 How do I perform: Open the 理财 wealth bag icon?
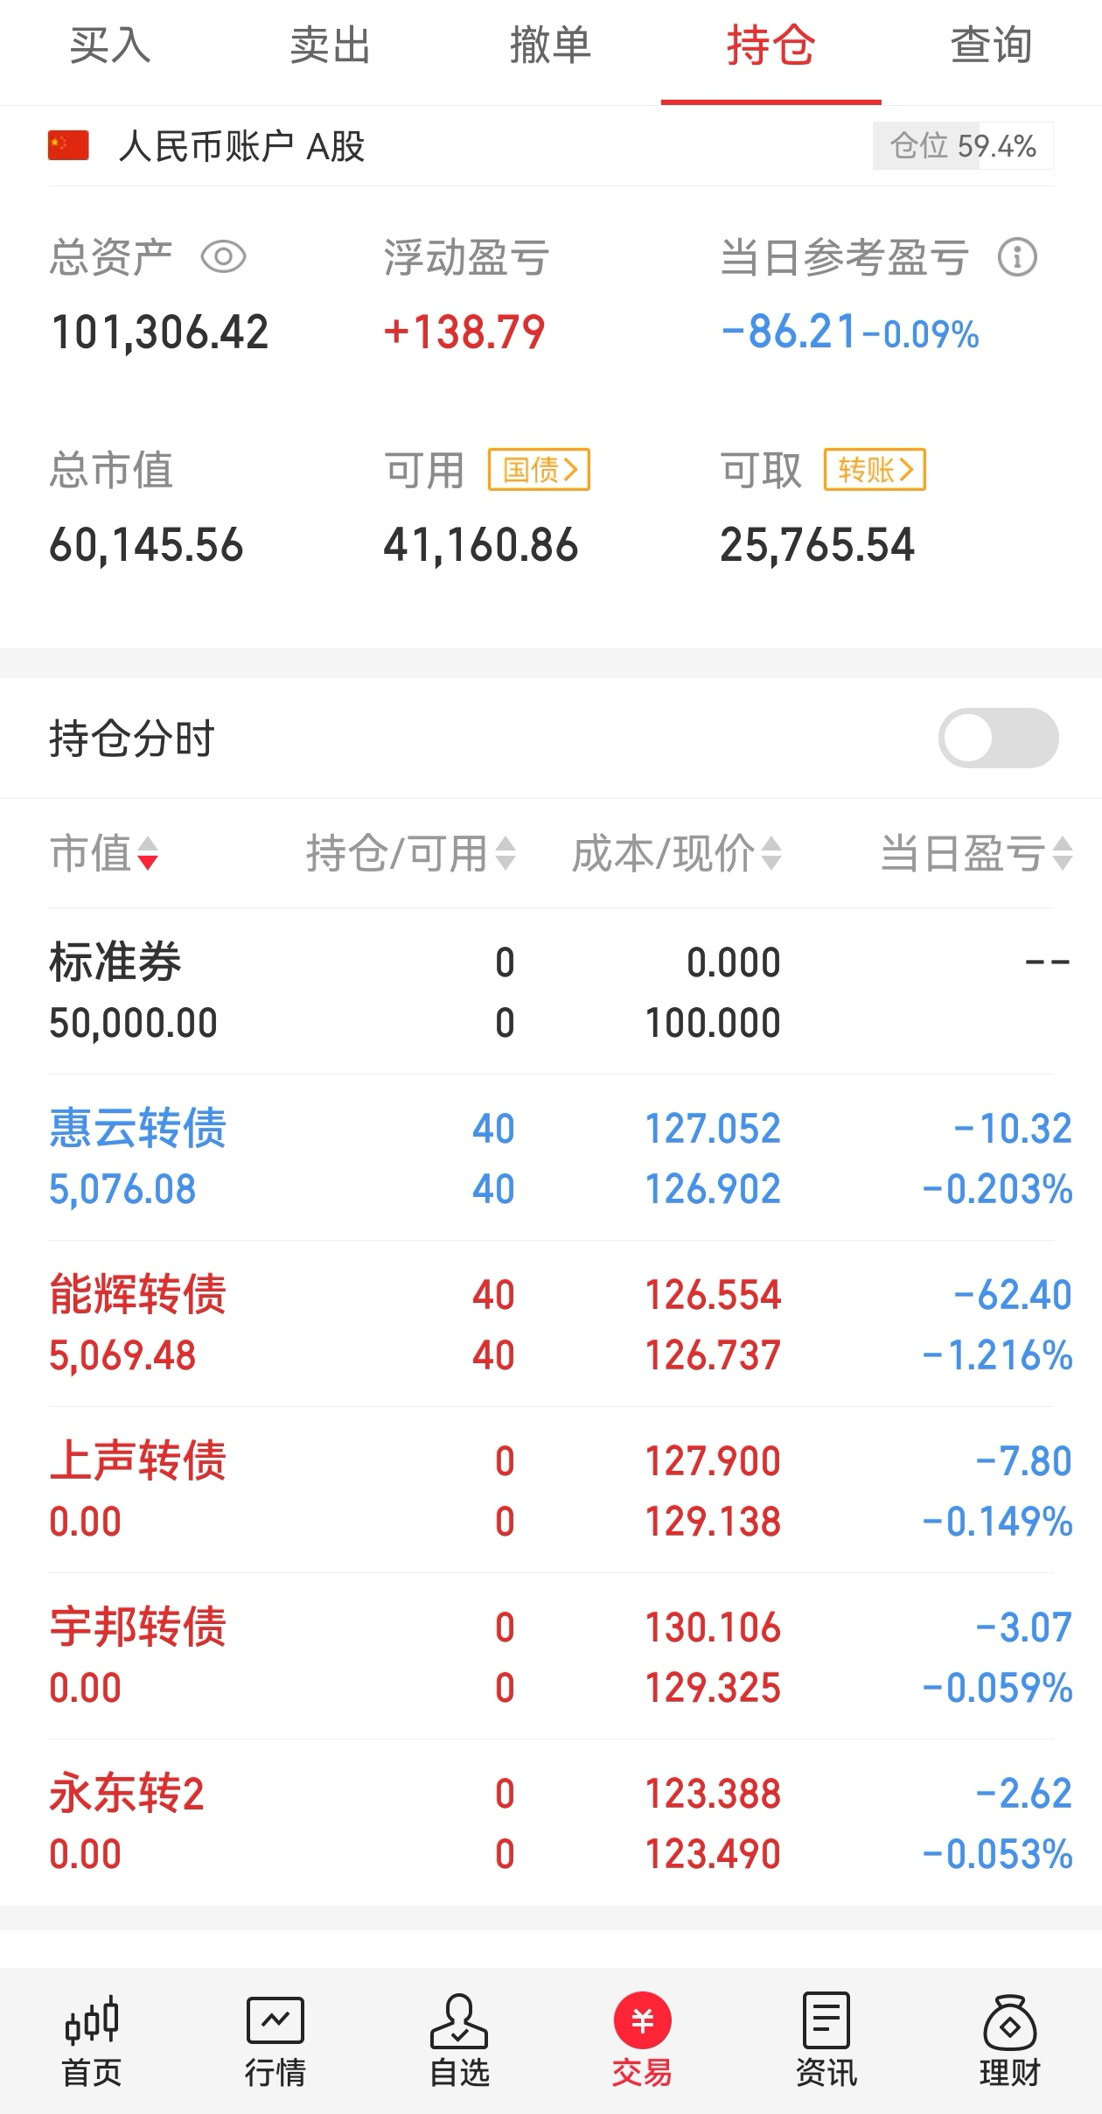[1009, 2023]
